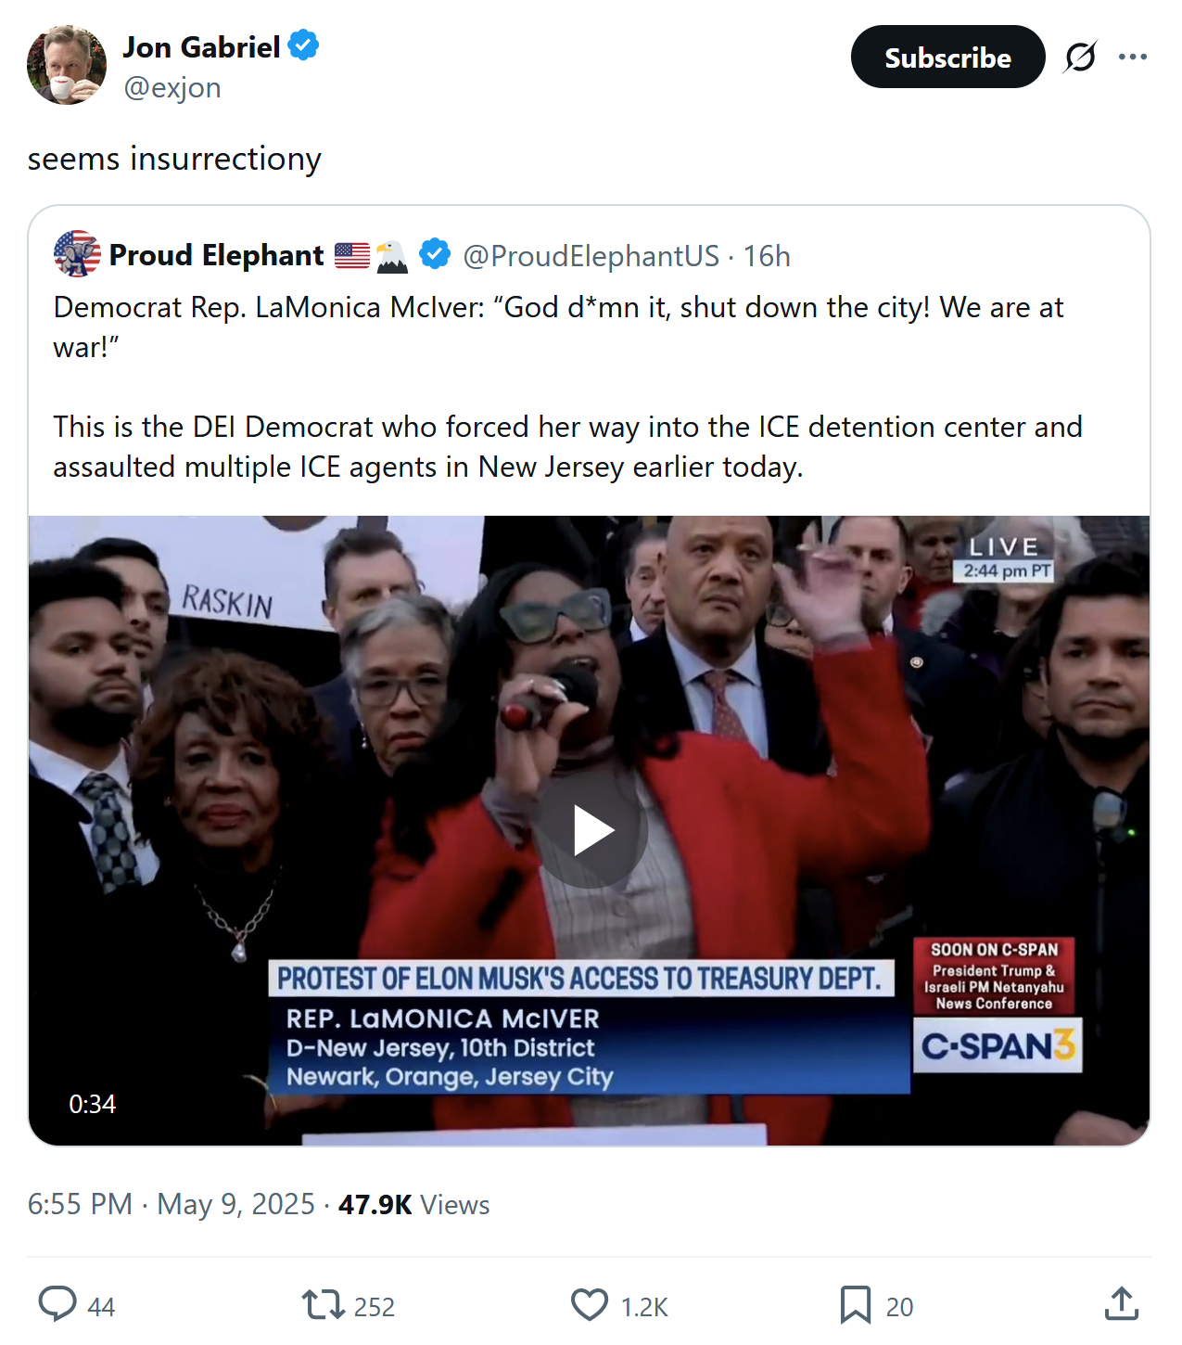This screenshot has width=1182, height=1345.
Task: Click the Grok slash-circle icon
Action: (x=1081, y=58)
